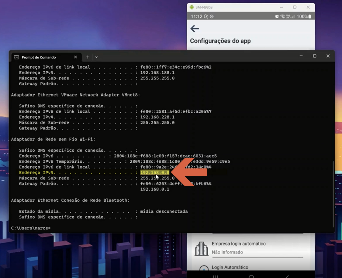The width and height of the screenshot is (342, 278).
Task: Tap the back arrow in SM-N986B window
Action: (195, 29)
